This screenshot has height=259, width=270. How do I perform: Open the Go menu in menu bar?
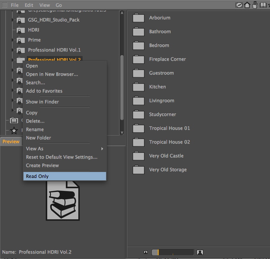[x=59, y=5]
